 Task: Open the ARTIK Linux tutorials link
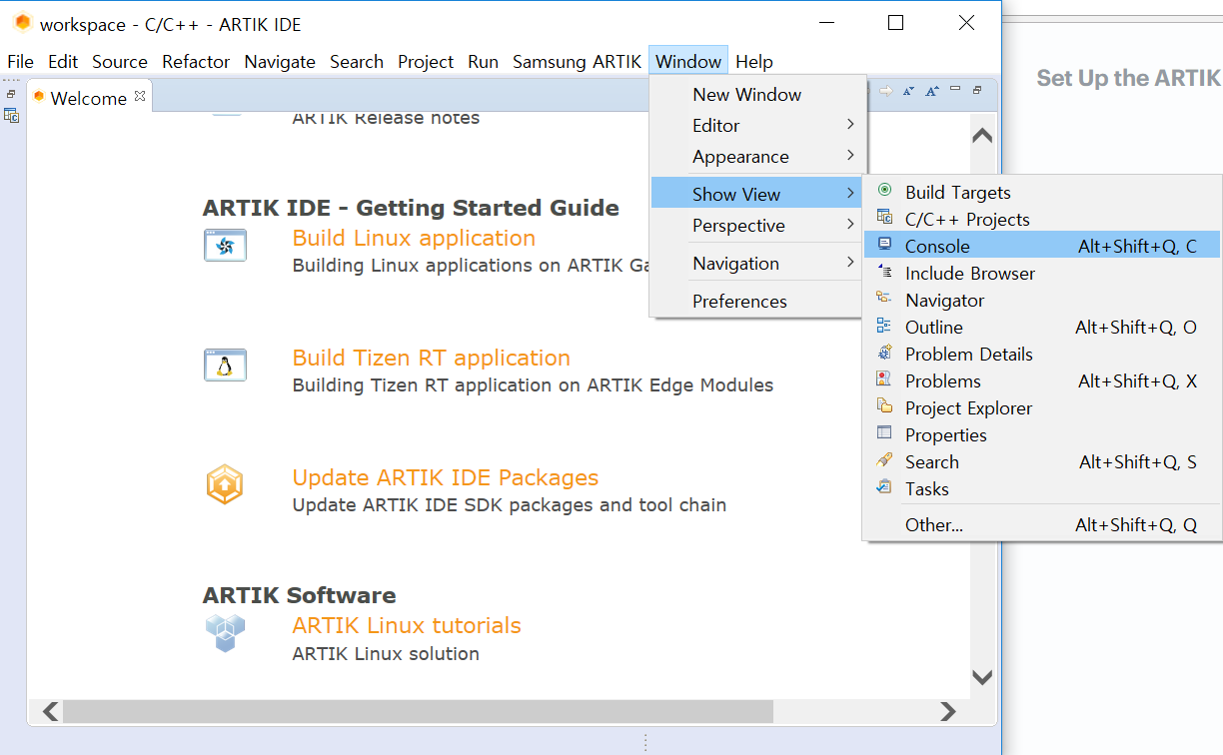click(x=407, y=625)
